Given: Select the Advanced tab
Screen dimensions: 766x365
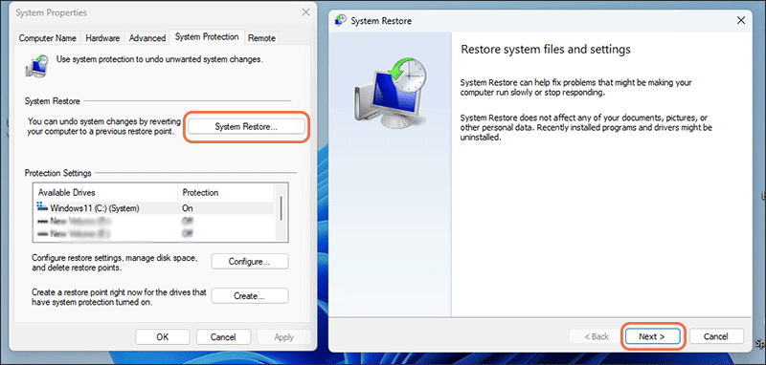Looking at the screenshot, I should (x=147, y=38).
